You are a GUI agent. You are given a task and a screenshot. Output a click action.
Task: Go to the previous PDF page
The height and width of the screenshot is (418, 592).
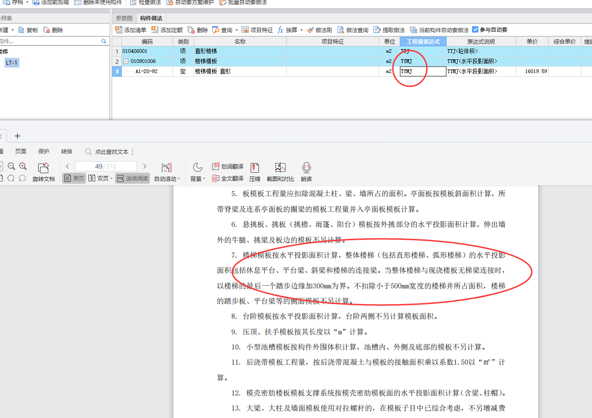coord(67,166)
